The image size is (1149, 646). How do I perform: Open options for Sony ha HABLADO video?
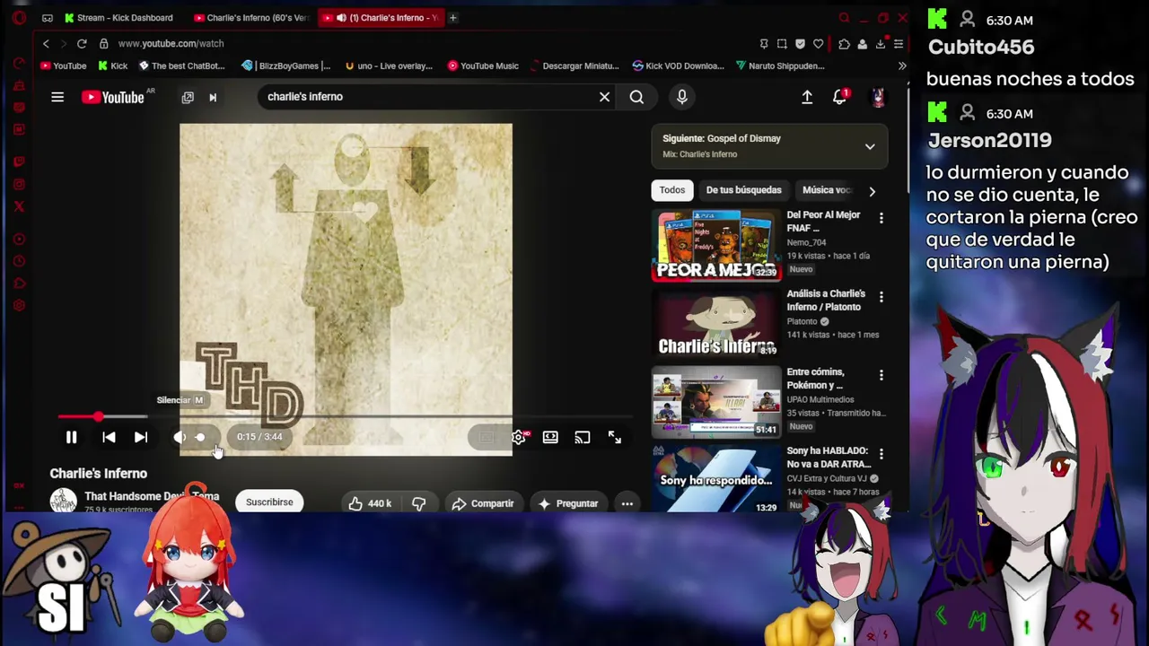(881, 454)
